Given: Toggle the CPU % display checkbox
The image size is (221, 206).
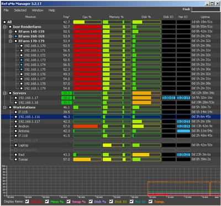Looking at the screenshot, I should (x=27, y=202).
